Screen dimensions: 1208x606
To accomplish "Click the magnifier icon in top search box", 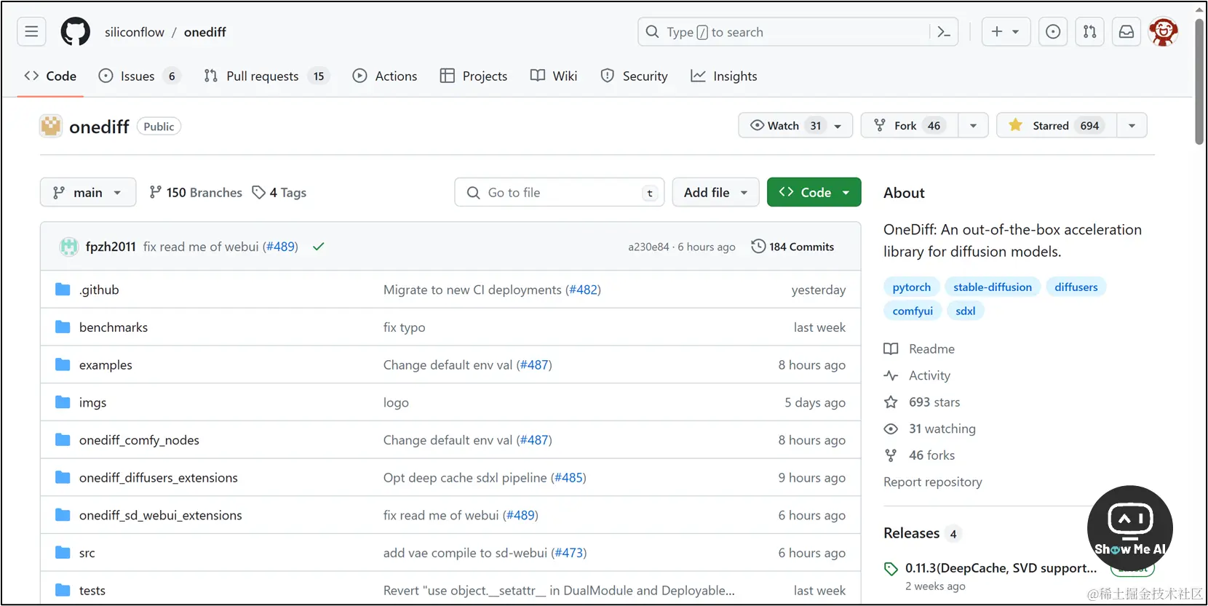I will click(653, 32).
